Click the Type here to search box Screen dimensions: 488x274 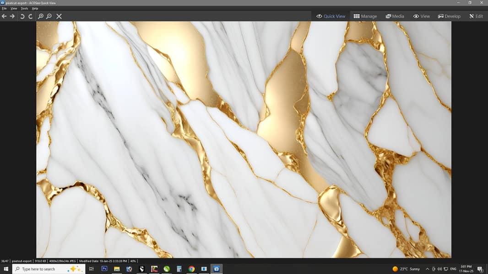tap(49, 269)
